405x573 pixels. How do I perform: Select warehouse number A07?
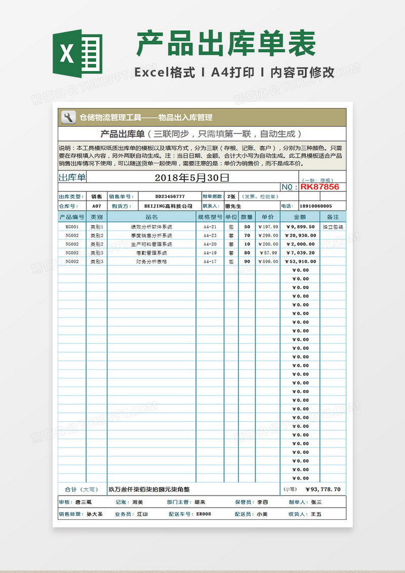pos(96,206)
